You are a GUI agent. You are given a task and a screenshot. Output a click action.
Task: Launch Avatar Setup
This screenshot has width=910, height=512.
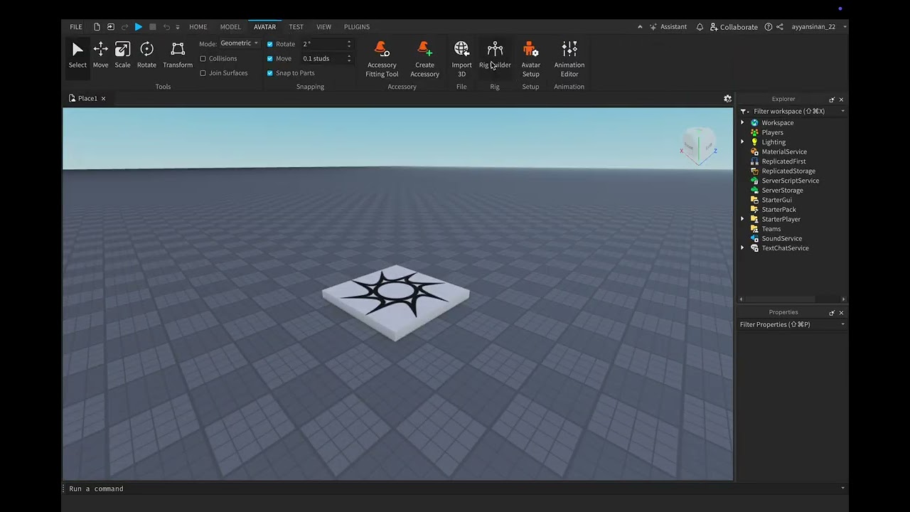click(531, 57)
